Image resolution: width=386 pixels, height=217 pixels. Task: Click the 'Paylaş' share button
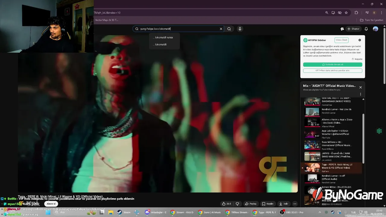(251, 204)
